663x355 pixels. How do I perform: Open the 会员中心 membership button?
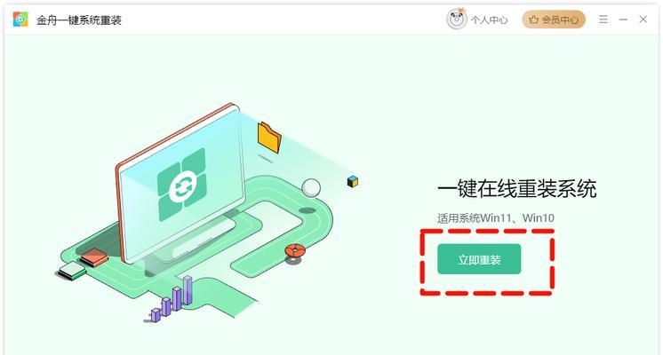click(x=554, y=20)
